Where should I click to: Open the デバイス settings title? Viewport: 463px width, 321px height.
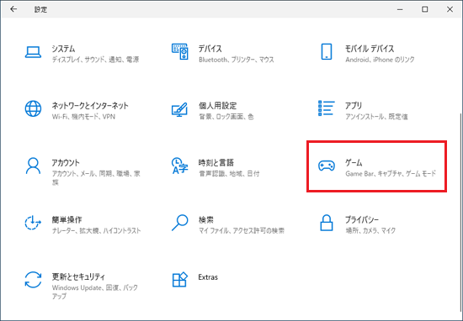coord(210,49)
